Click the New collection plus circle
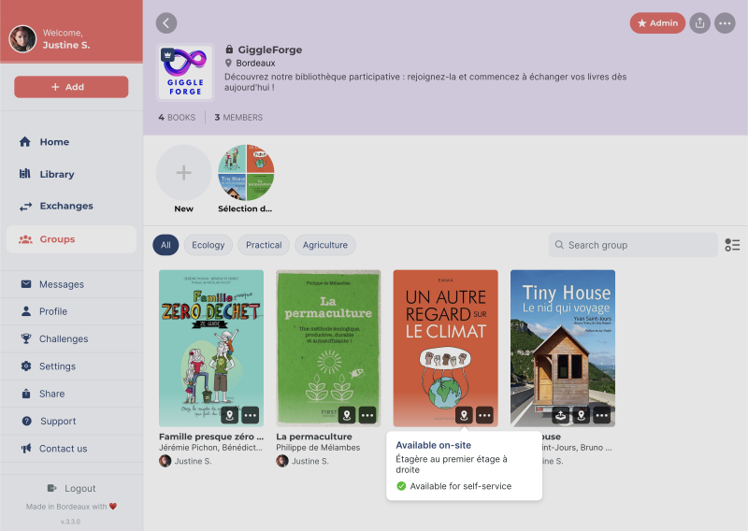 (x=183, y=173)
